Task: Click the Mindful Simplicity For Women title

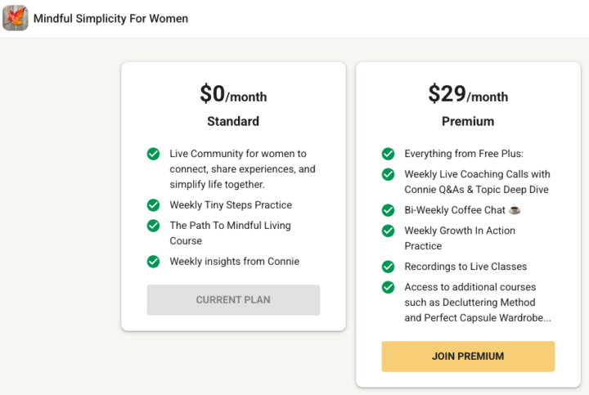Action: pos(110,18)
